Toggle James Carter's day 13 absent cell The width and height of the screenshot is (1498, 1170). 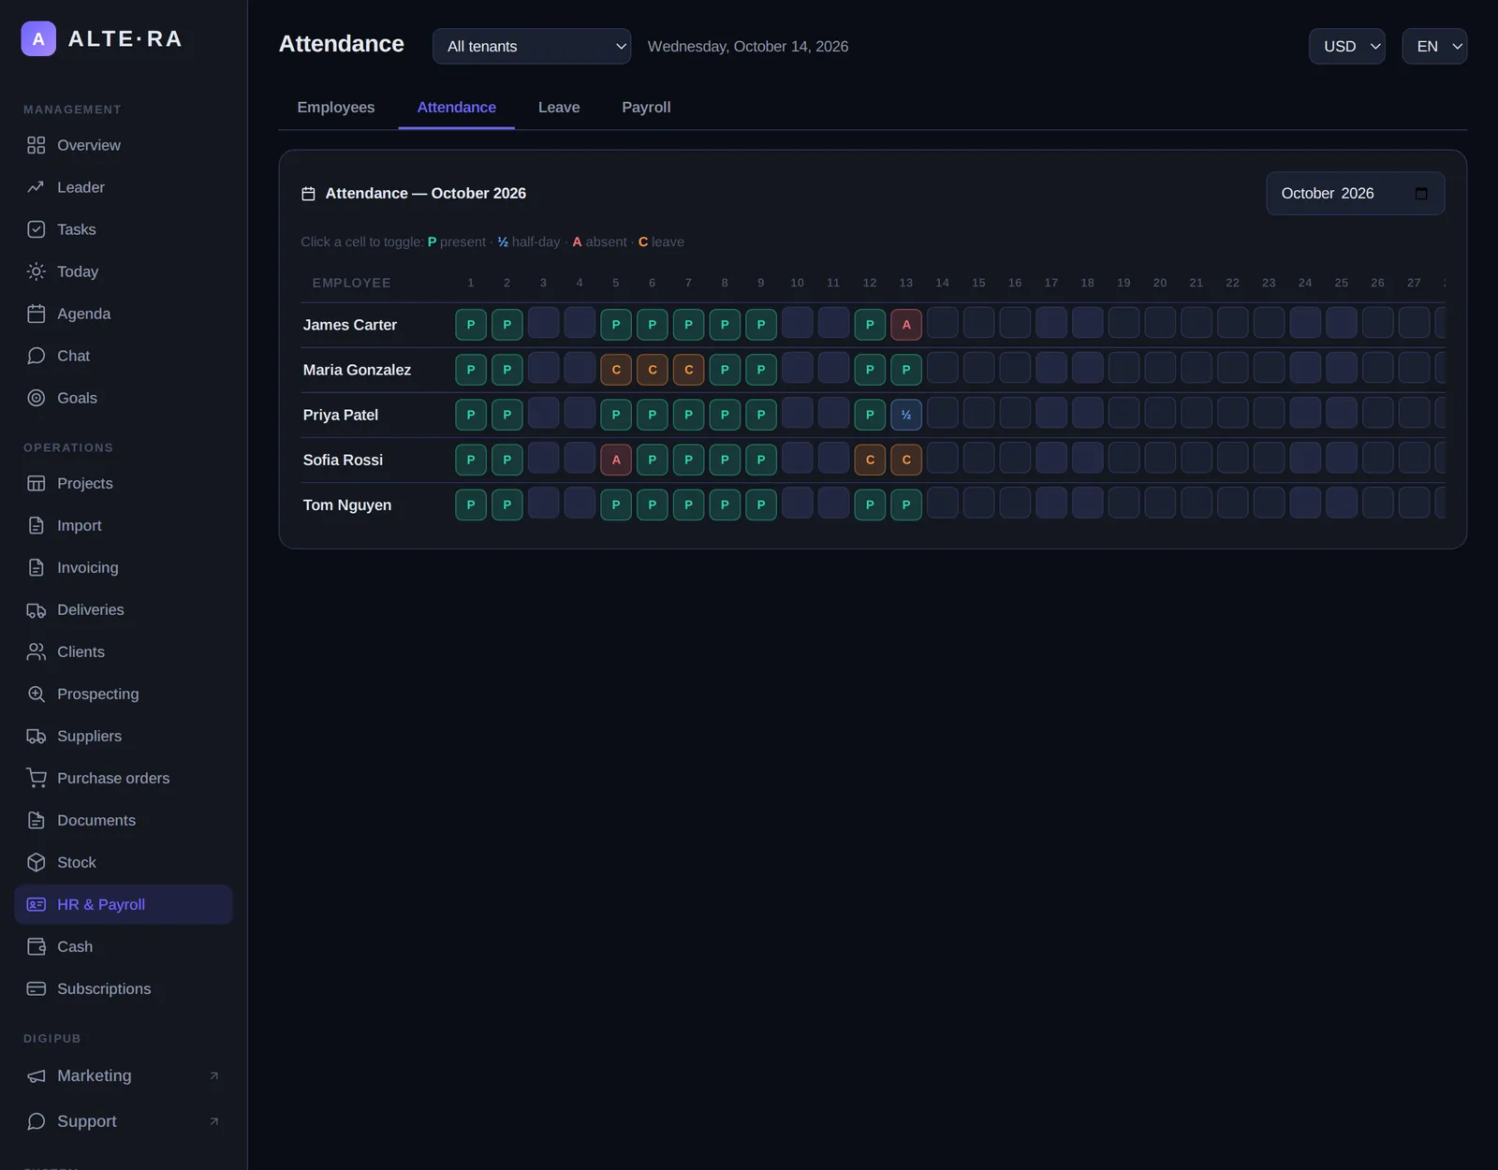(x=906, y=325)
